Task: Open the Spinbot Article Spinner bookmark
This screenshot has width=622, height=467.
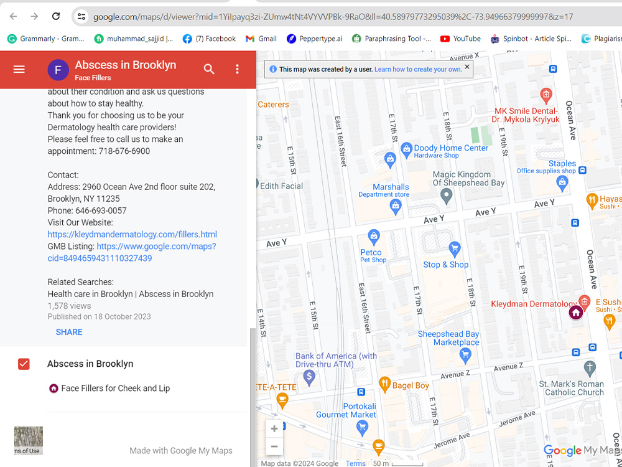Action: tap(531, 39)
